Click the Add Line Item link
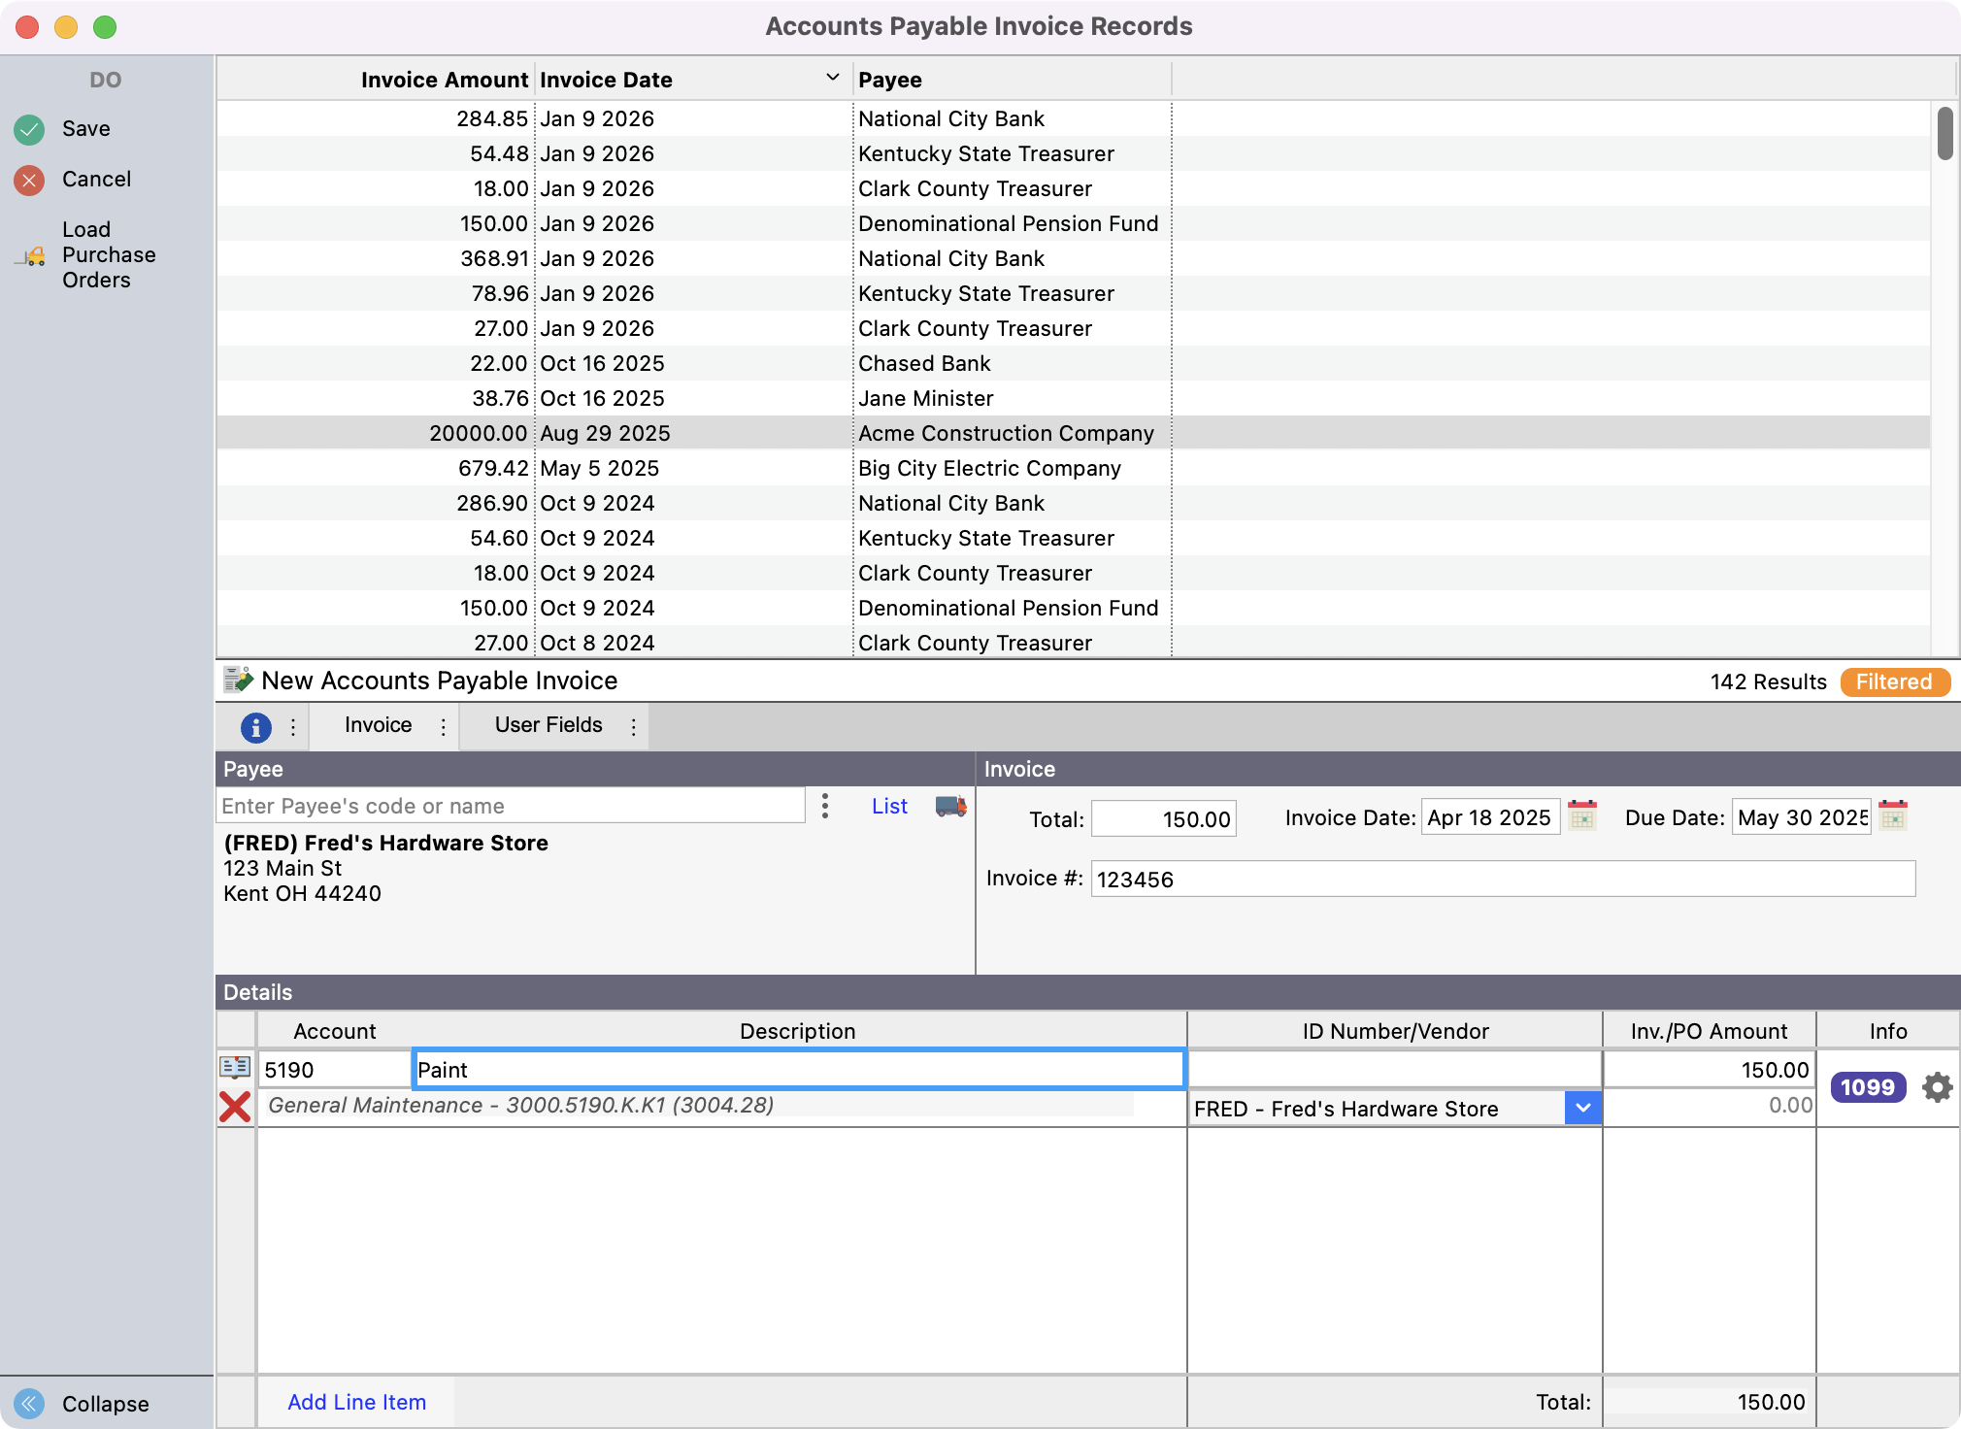Image resolution: width=1961 pixels, height=1429 pixels. 356,1402
